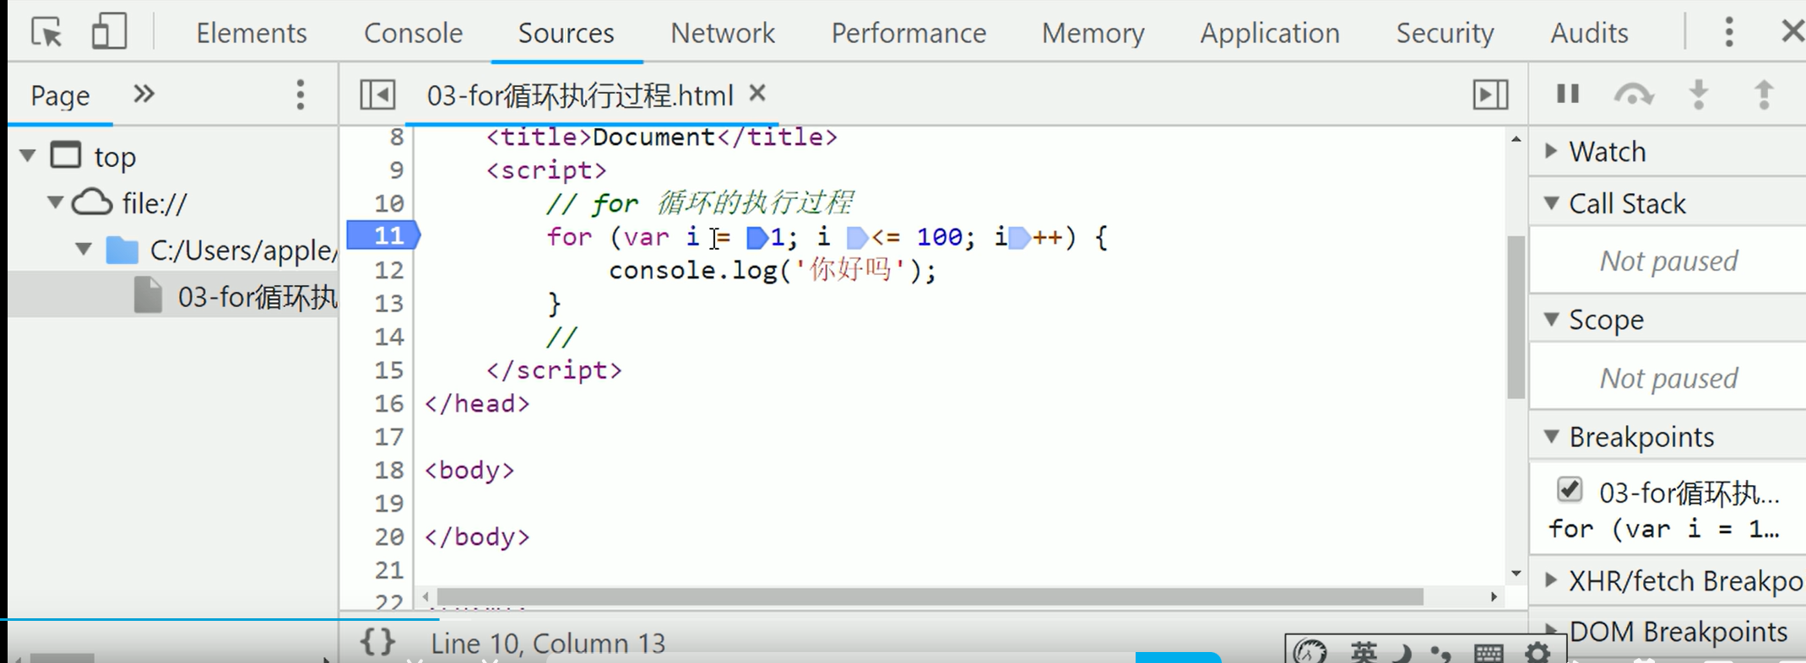Hide the debugger sidebar panel
Screen dimensions: 1806x663
click(1490, 94)
